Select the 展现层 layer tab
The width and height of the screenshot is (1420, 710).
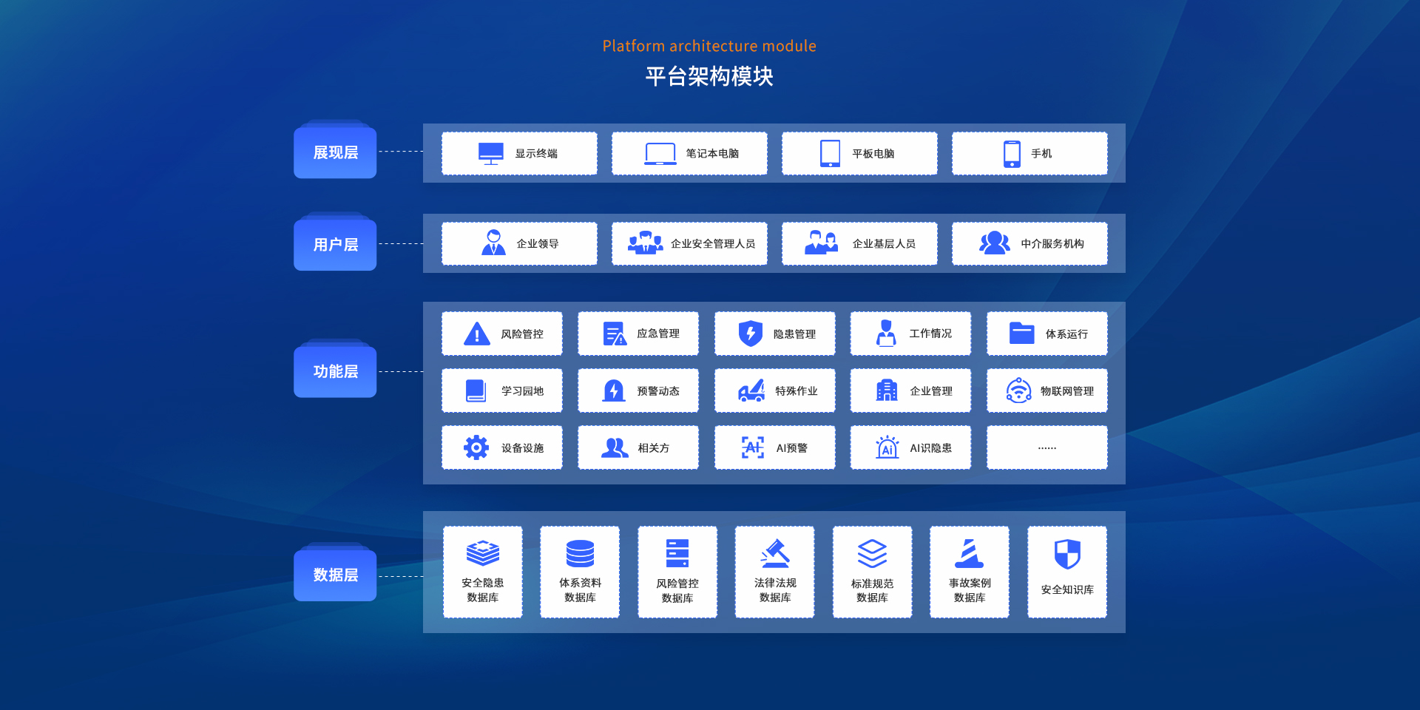pos(335,152)
